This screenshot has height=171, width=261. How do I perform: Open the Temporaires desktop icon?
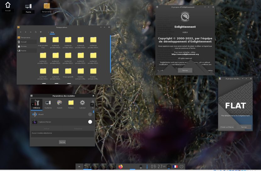tap(47, 8)
